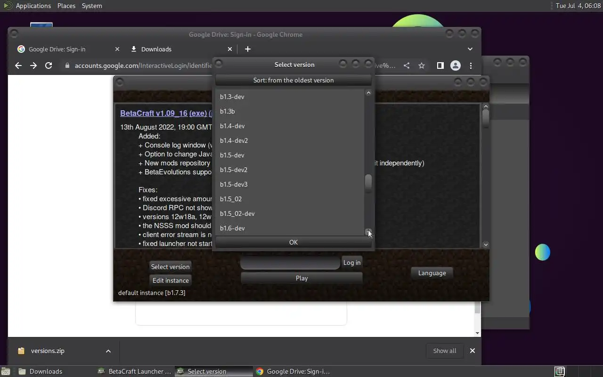Click the scroll-down arrow of version list
Screen dimensions: 603x377
(368, 232)
